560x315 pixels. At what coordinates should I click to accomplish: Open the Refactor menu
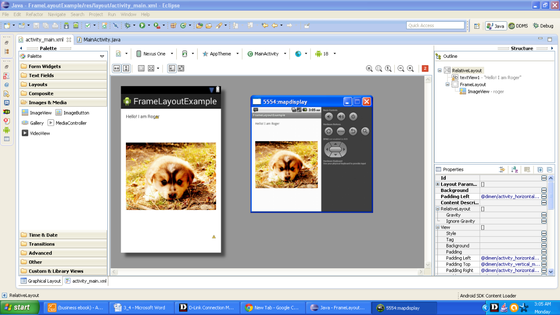[x=34, y=14]
